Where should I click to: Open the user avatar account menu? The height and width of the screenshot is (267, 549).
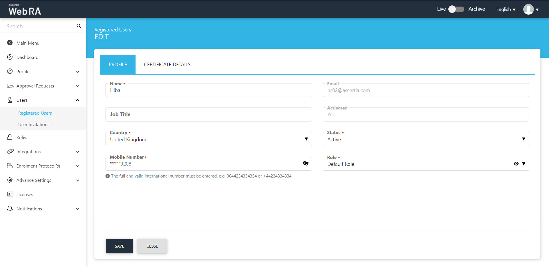(x=530, y=9)
